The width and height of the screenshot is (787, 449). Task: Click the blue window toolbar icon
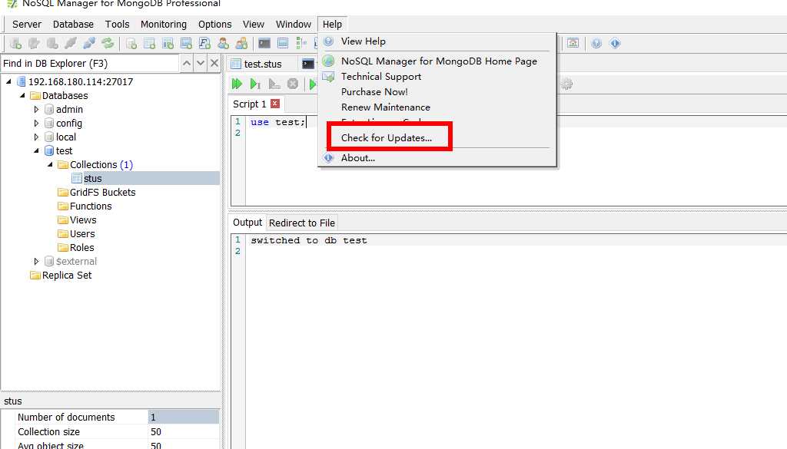click(283, 44)
